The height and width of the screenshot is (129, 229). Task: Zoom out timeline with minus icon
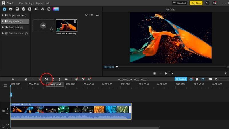click(216, 79)
